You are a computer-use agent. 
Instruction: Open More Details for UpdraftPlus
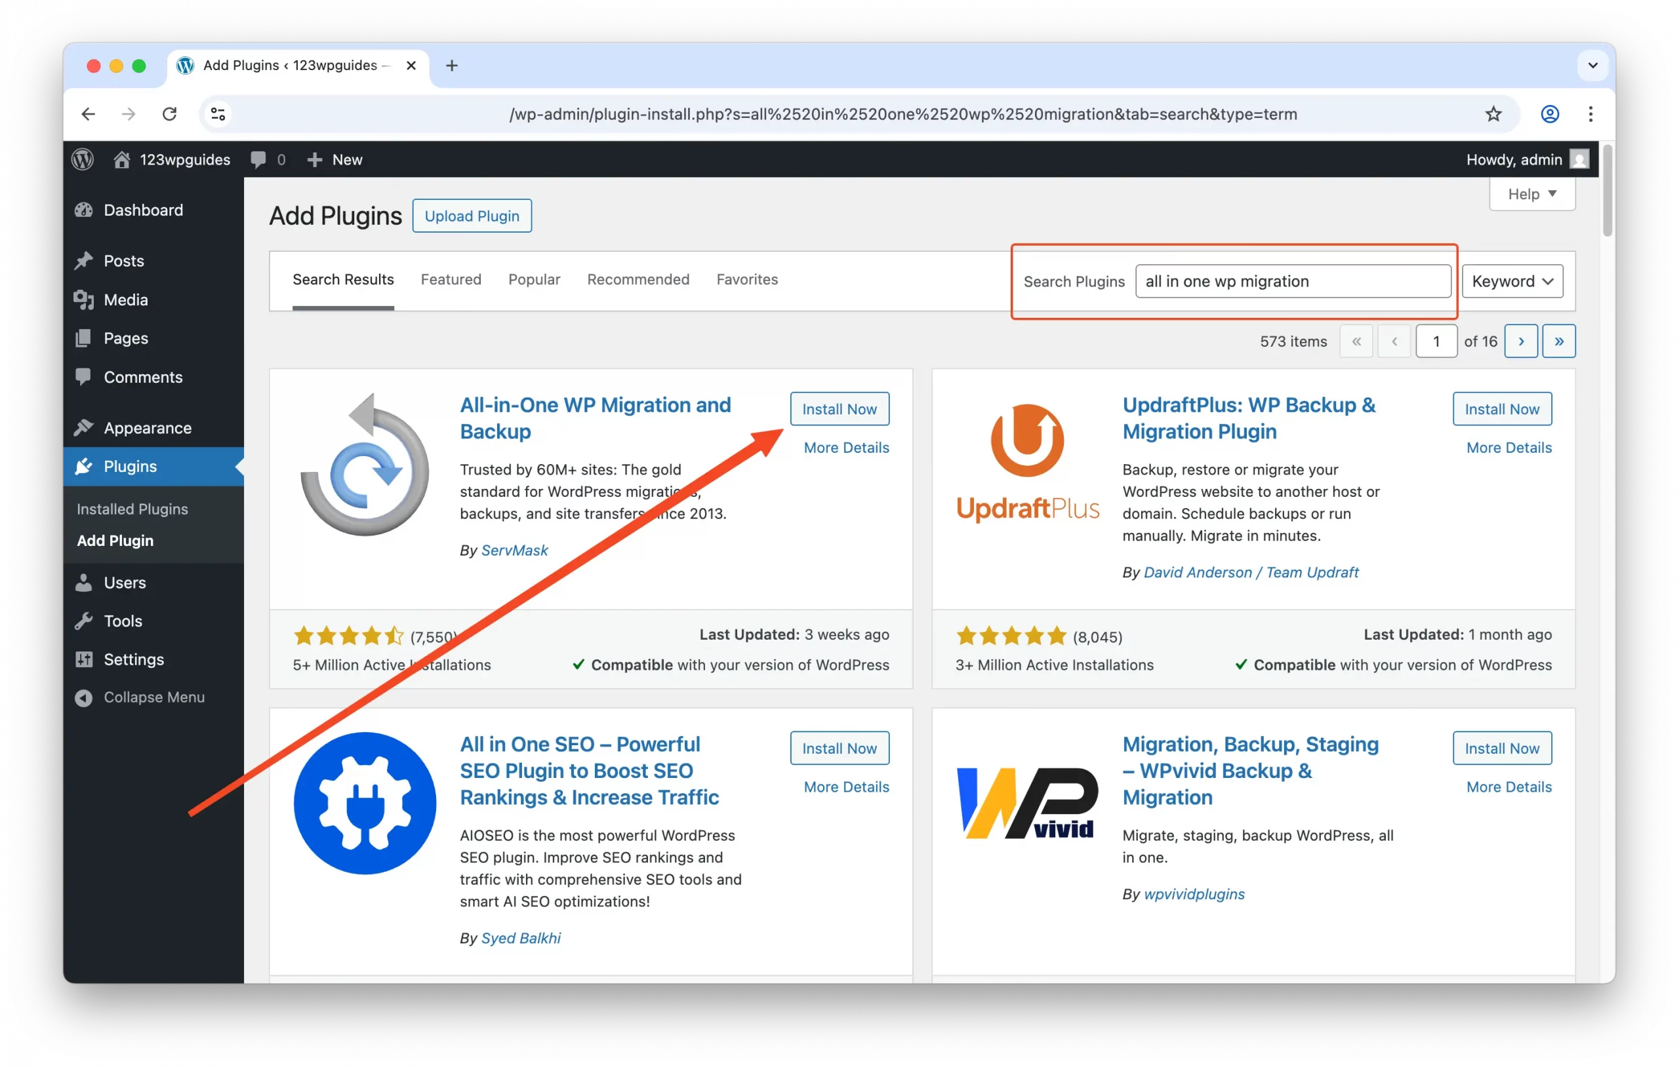[1508, 448]
